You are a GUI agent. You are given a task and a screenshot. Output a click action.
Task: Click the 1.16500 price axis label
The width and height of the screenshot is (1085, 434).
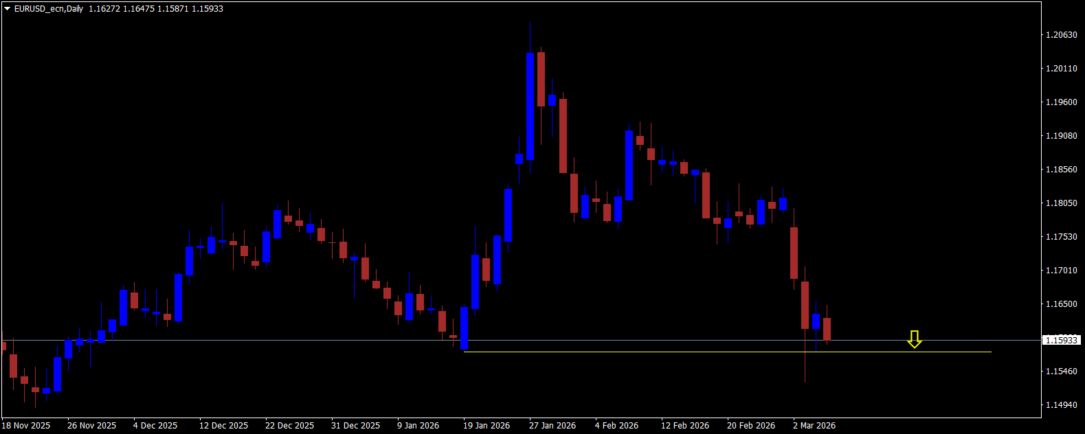(x=1062, y=304)
